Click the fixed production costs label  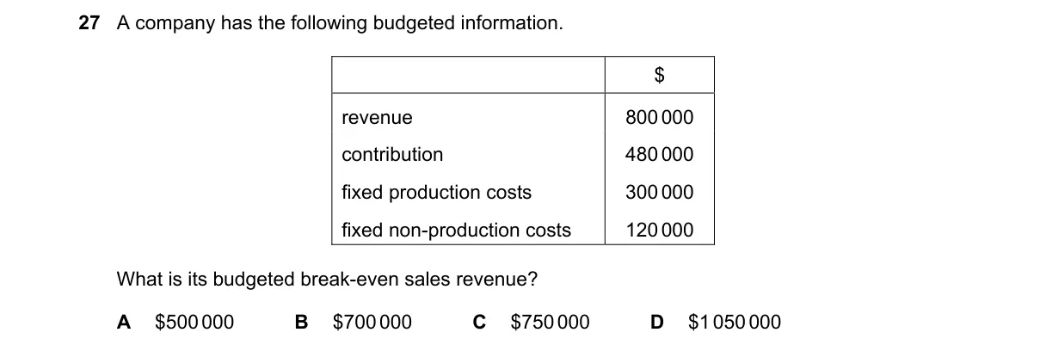[x=436, y=193]
